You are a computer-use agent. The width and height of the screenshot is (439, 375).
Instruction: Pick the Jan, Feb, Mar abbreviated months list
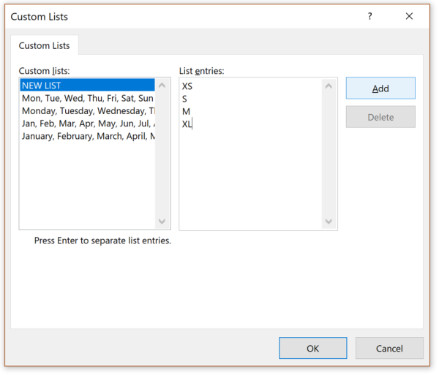point(87,124)
